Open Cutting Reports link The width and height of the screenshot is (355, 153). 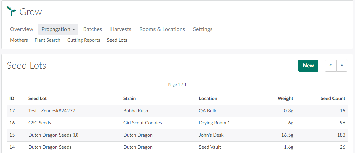(x=84, y=40)
